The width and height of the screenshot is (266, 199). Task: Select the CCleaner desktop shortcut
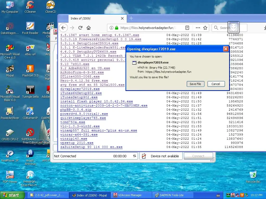click(30, 7)
